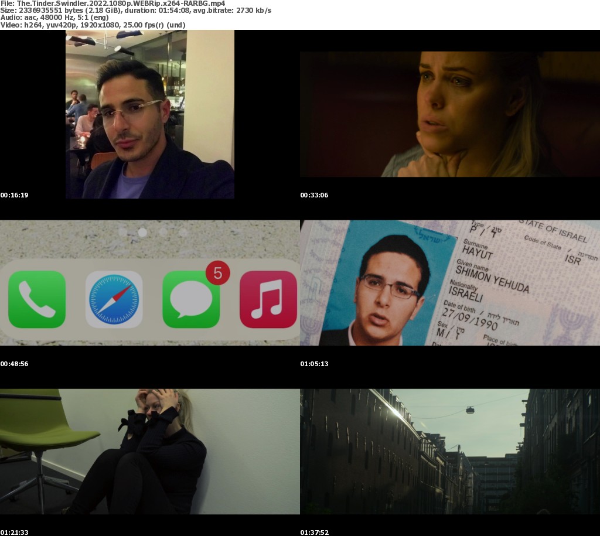Click the 00:16:19 timestamp

tap(14, 195)
